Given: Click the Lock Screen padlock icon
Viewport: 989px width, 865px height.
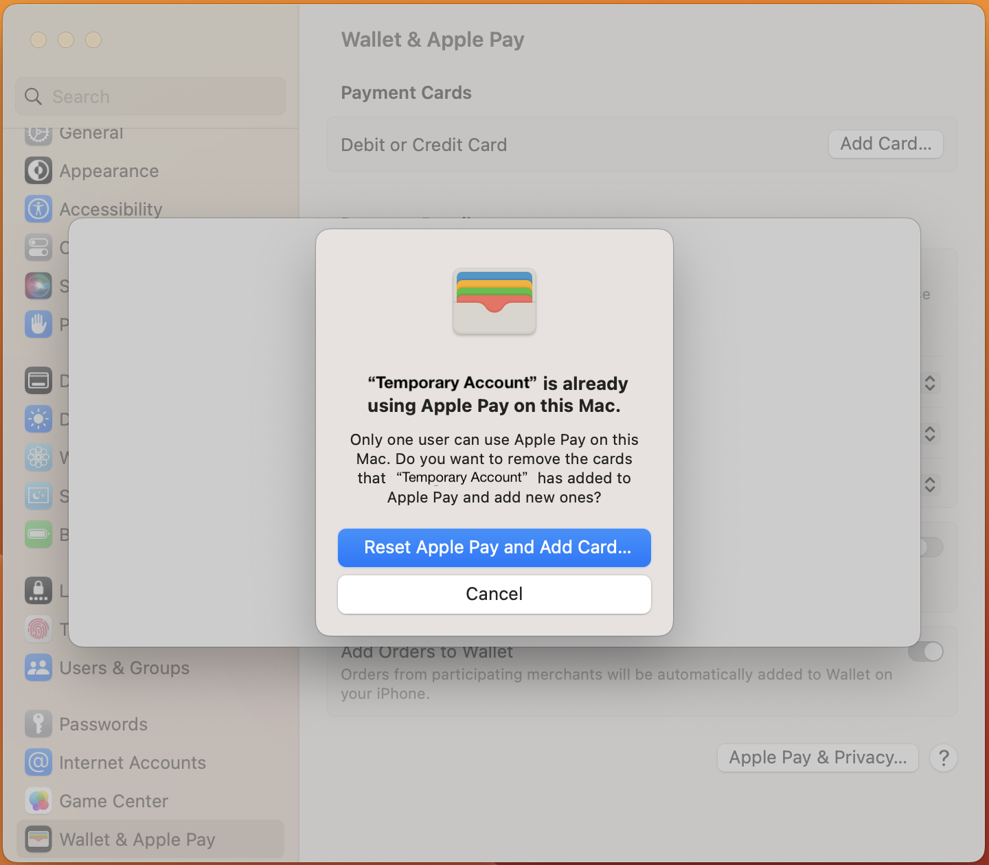Looking at the screenshot, I should tap(38, 590).
